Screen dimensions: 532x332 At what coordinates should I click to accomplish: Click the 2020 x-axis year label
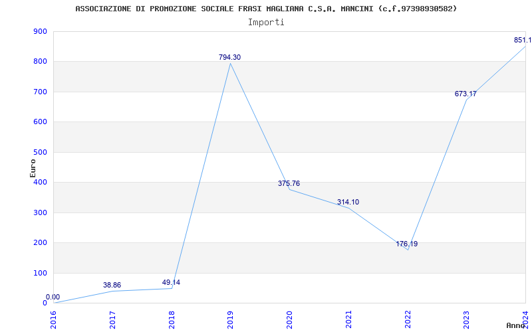click(x=290, y=319)
